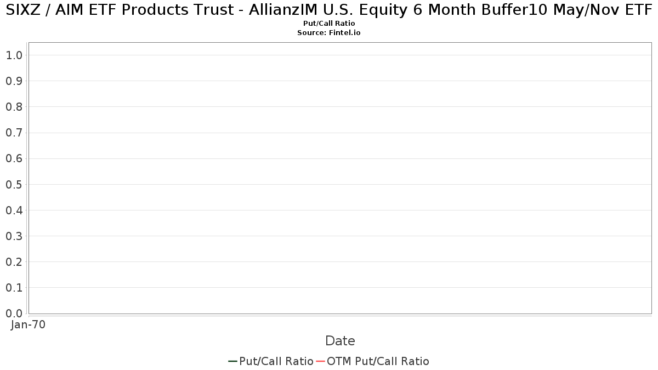Click the dark green Put/Call Ratio line swatch

tap(232, 361)
